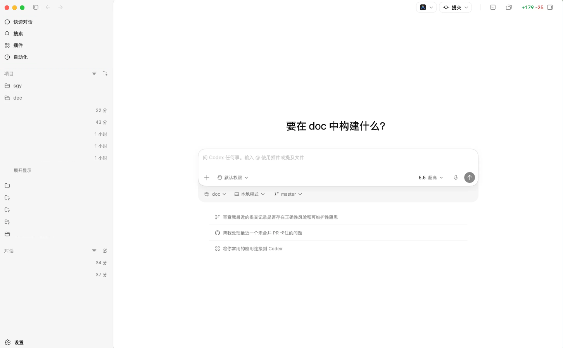This screenshot has width=563, height=348.
Task: Open the master branch dropdown
Action: coord(288,194)
